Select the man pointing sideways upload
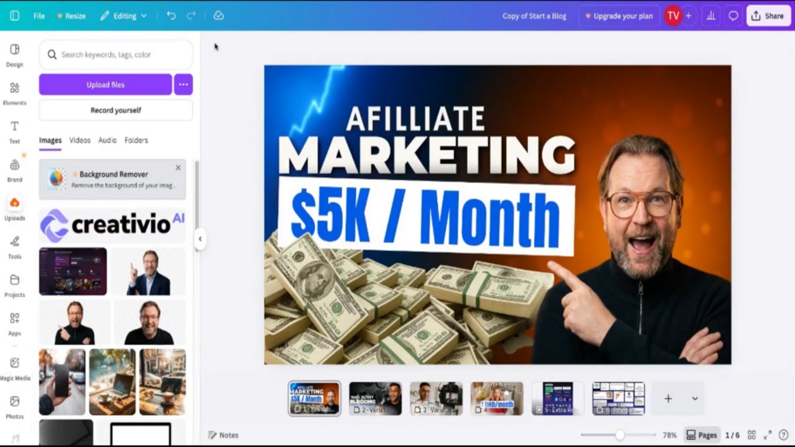The image size is (795, 447). [75, 322]
